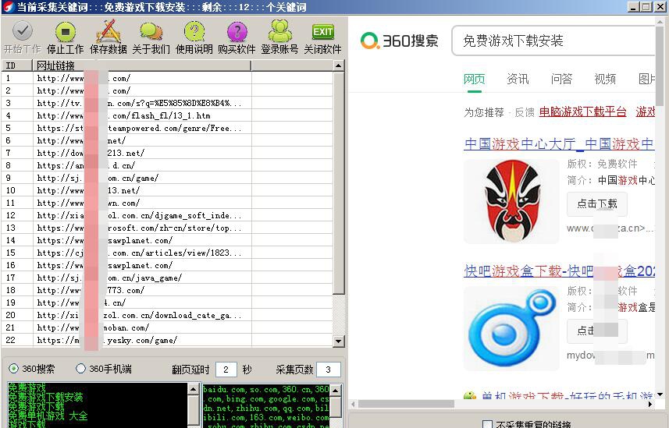Select row 17 ending in java_game/
This screenshot has width=669, height=428.
point(167,278)
